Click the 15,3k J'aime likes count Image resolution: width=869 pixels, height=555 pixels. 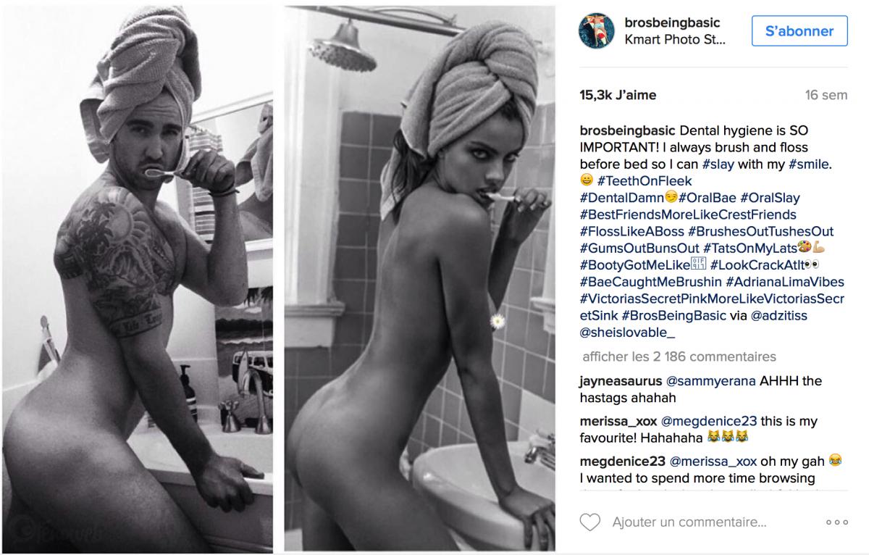[x=618, y=95]
